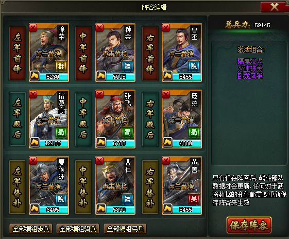
Task: Remove 钟会 with its red X icon
Action: point(99,28)
